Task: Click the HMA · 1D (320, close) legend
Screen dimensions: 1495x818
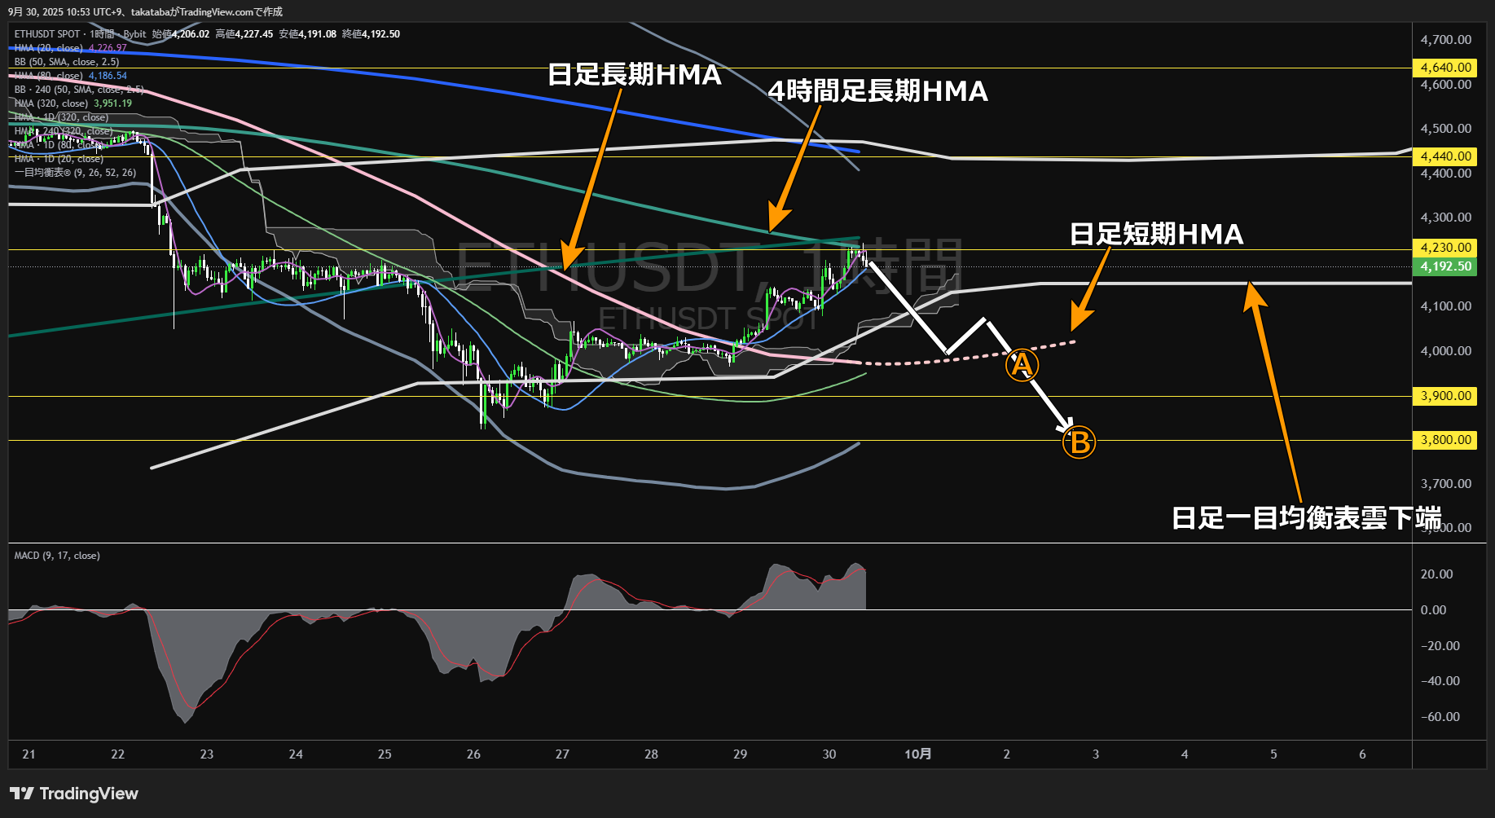Action: tap(61, 117)
